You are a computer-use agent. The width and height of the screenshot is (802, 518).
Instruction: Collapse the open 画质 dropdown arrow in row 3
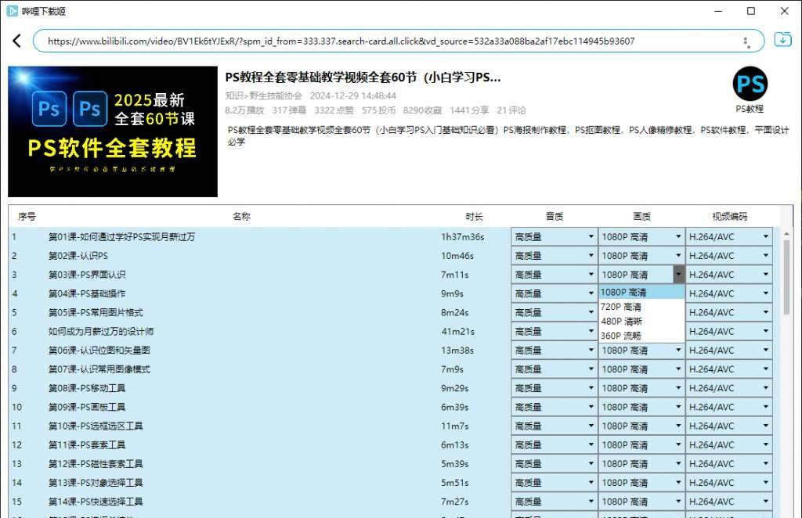coord(678,275)
